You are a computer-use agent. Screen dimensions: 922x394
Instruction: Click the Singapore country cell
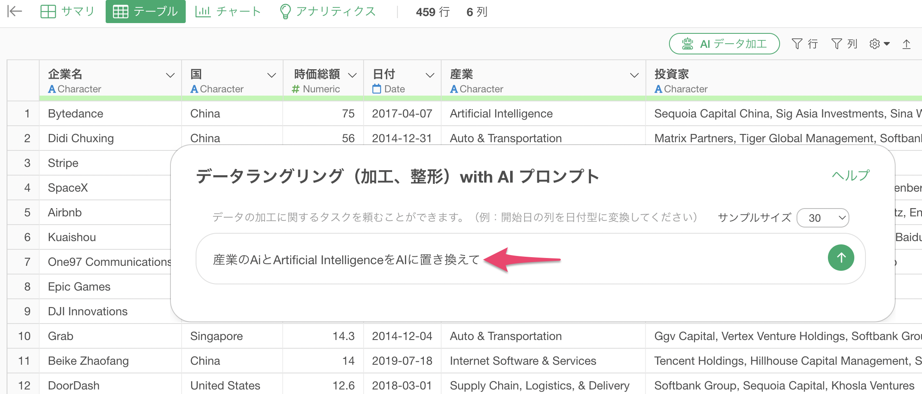(x=232, y=336)
